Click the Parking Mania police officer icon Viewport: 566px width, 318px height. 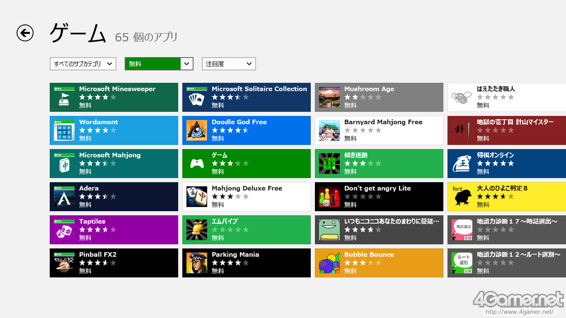(x=197, y=263)
